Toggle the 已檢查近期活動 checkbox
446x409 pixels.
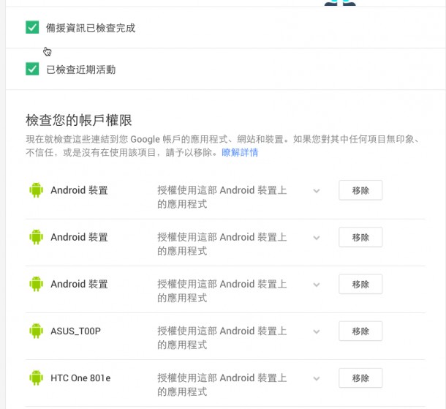(x=32, y=70)
